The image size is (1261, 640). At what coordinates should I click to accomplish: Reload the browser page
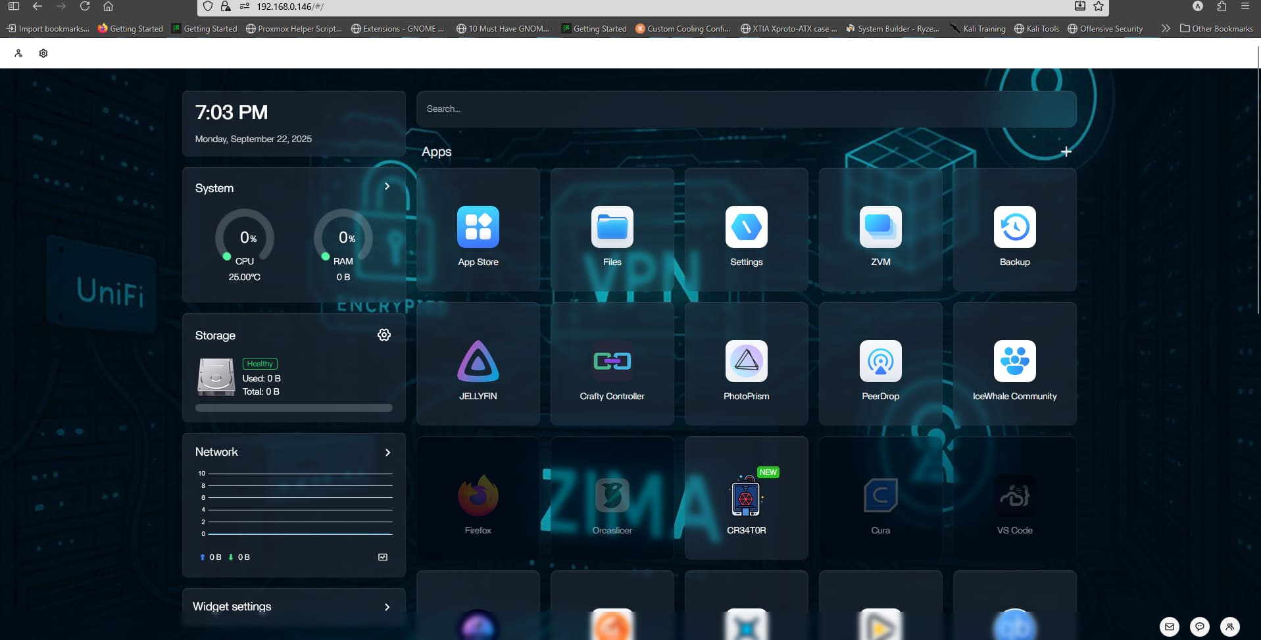(85, 7)
